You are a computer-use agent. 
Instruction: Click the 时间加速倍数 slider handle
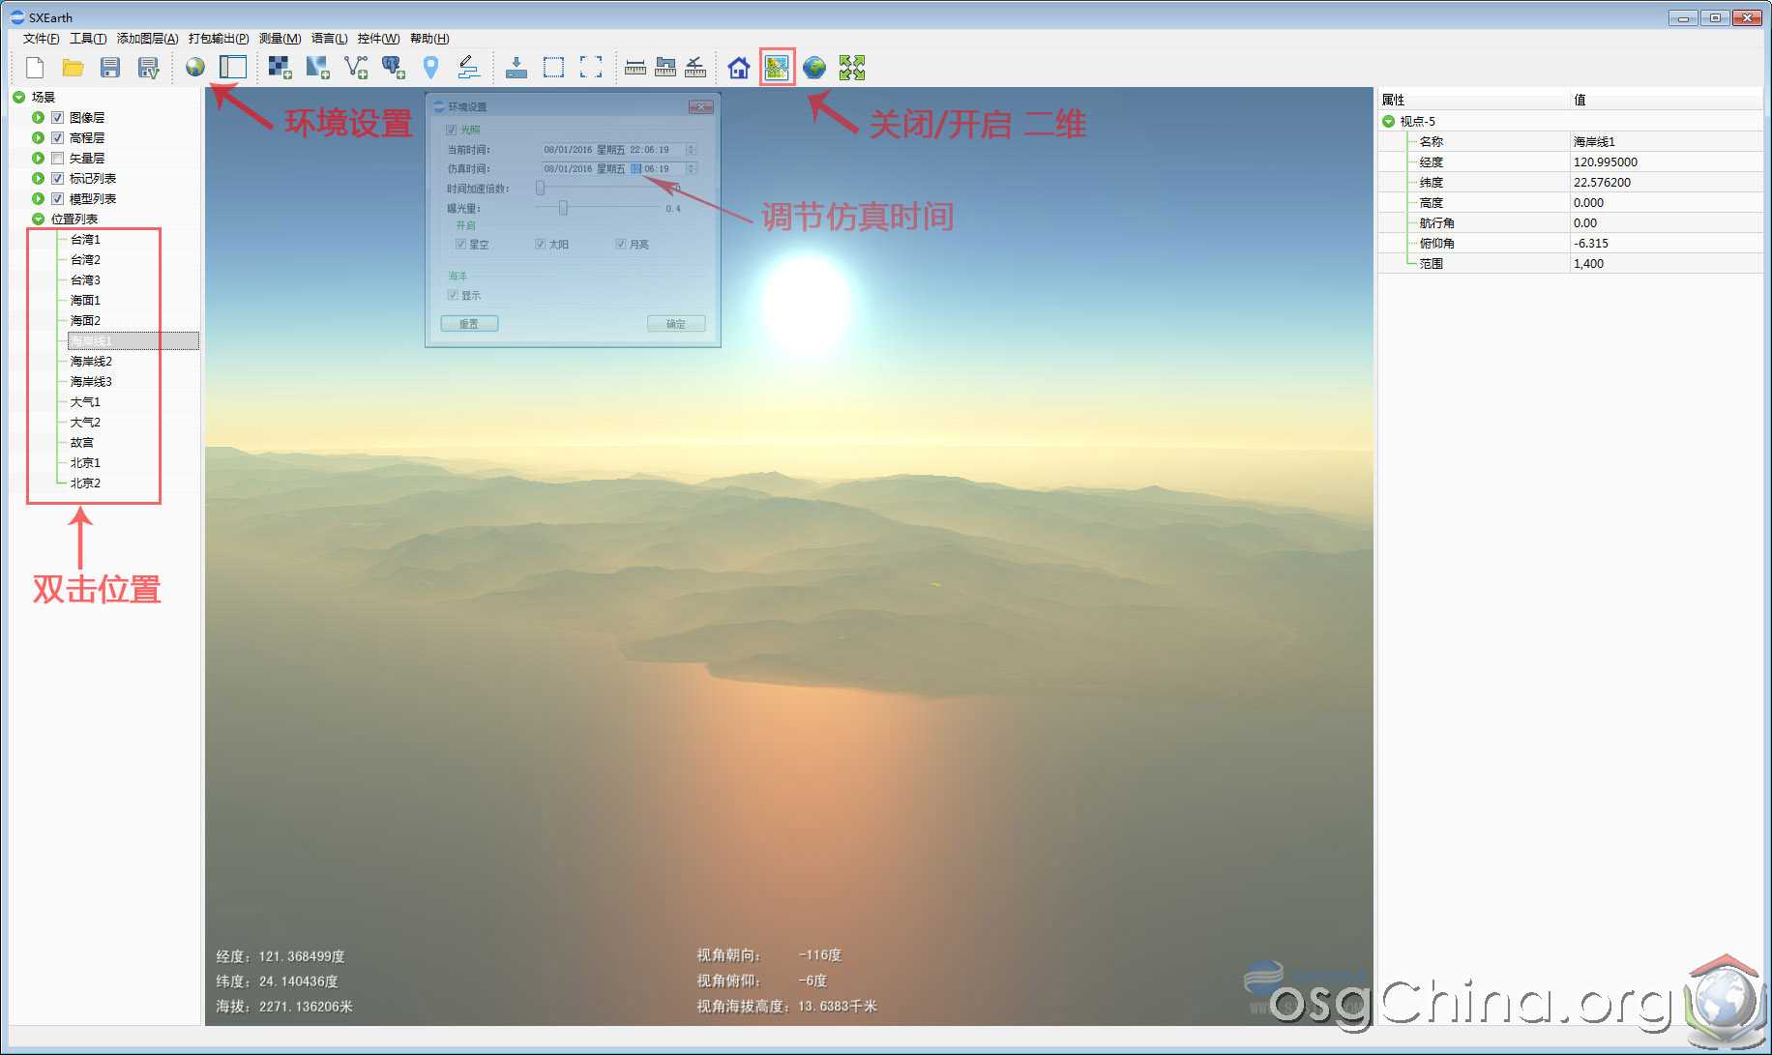click(540, 188)
